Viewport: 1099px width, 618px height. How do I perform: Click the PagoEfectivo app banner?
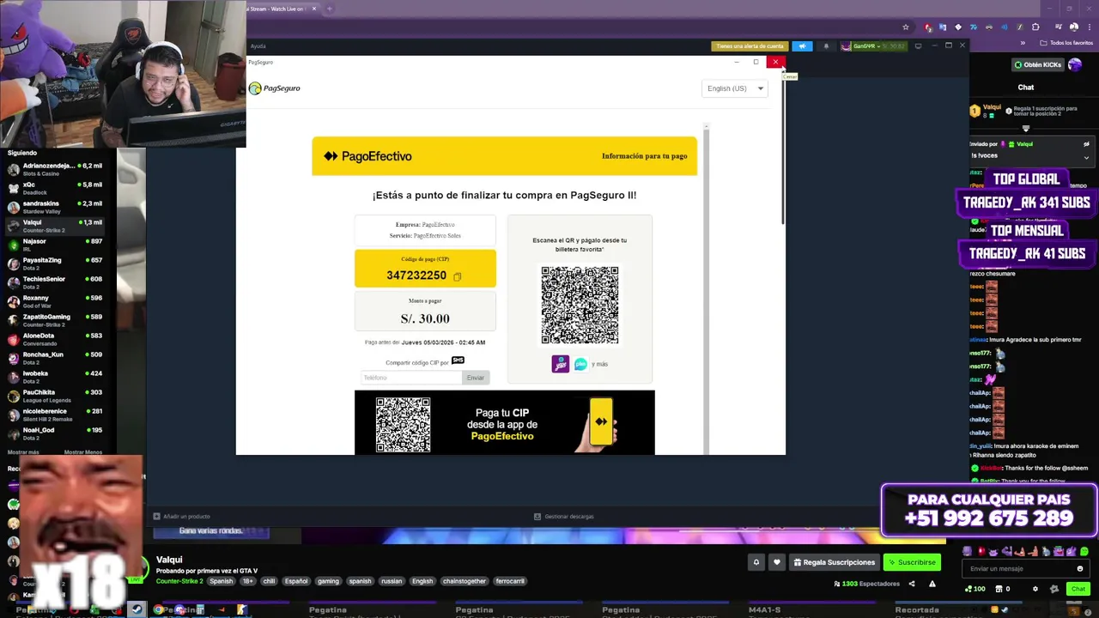tap(504, 422)
